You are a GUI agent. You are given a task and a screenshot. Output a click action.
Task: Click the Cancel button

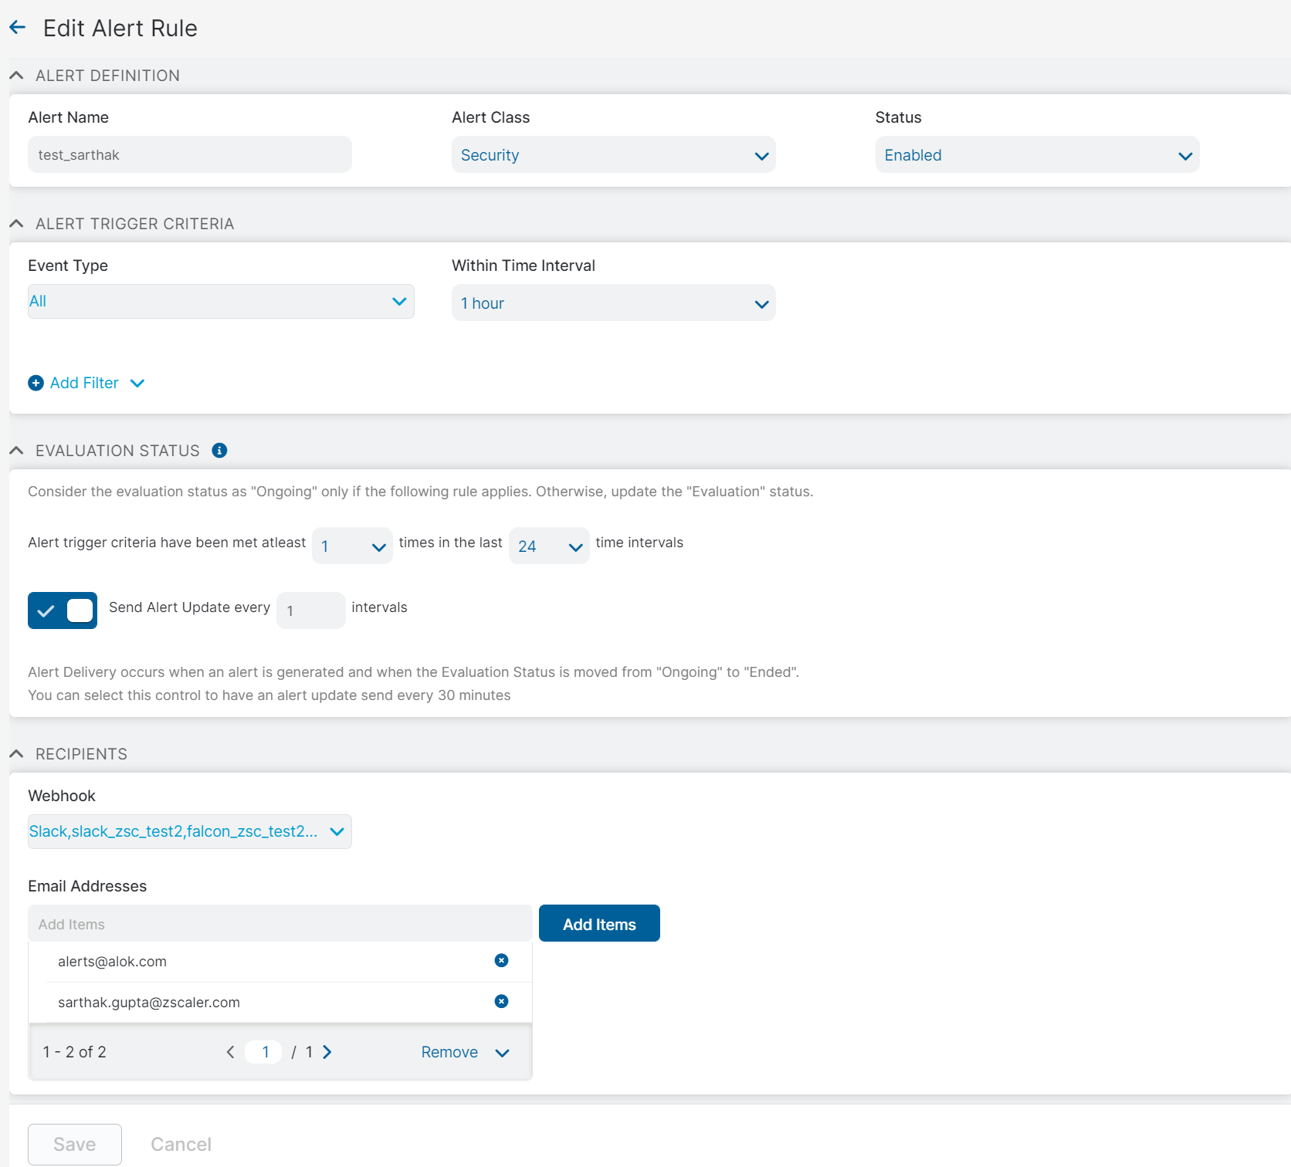[181, 1144]
